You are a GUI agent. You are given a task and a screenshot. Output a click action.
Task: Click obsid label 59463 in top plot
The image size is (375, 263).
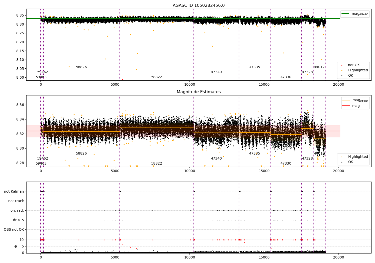coord(41,77)
